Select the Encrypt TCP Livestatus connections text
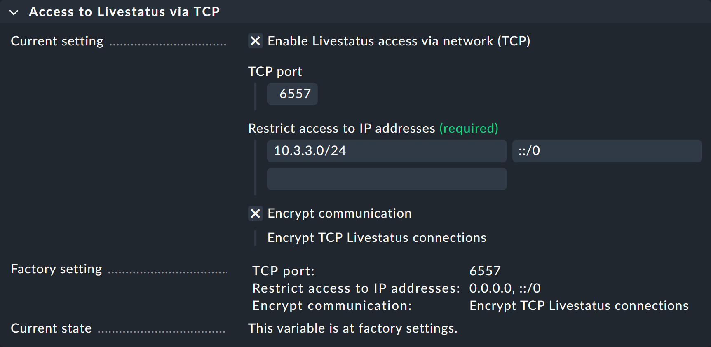 (x=377, y=238)
